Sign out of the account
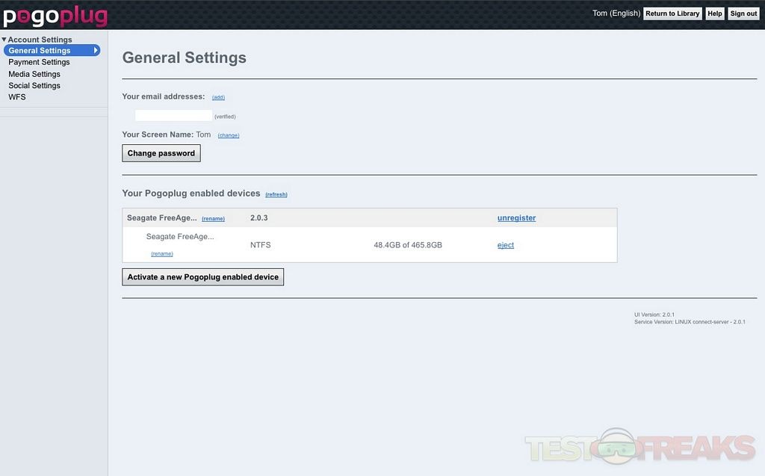Viewport: 765px width, 476px height. (x=743, y=13)
